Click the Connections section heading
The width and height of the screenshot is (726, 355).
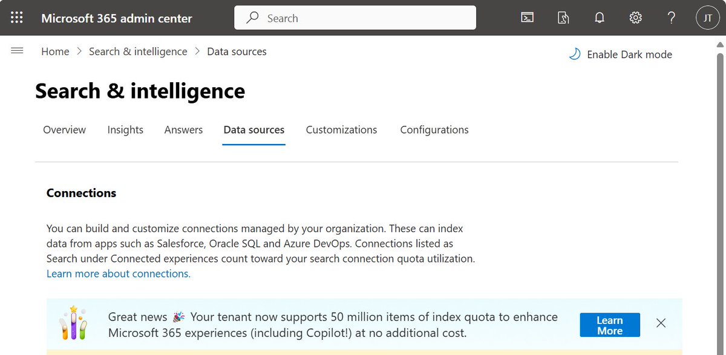click(81, 193)
